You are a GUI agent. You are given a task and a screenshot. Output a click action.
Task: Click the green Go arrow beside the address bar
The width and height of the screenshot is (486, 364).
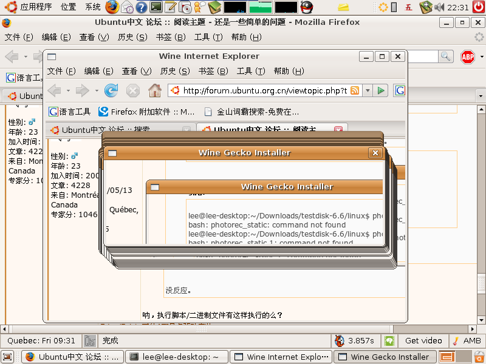tap(381, 90)
